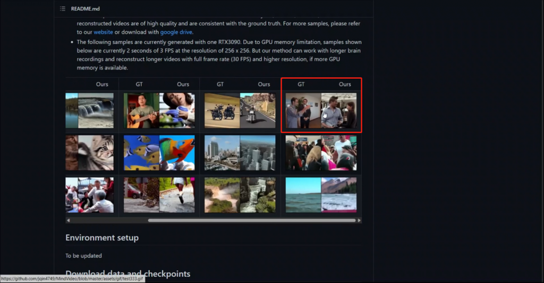This screenshot has height=283, width=544.
Task: Open the cat sample thumbnail
Action: tap(89, 153)
